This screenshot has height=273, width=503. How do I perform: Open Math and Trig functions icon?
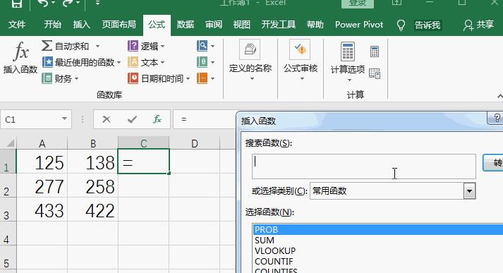click(202, 62)
